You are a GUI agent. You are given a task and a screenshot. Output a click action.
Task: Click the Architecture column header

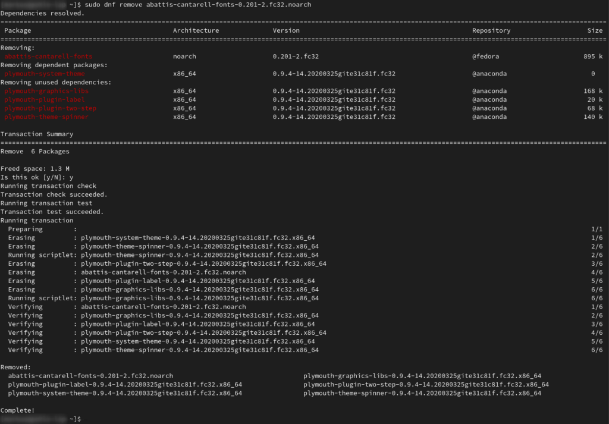(196, 30)
